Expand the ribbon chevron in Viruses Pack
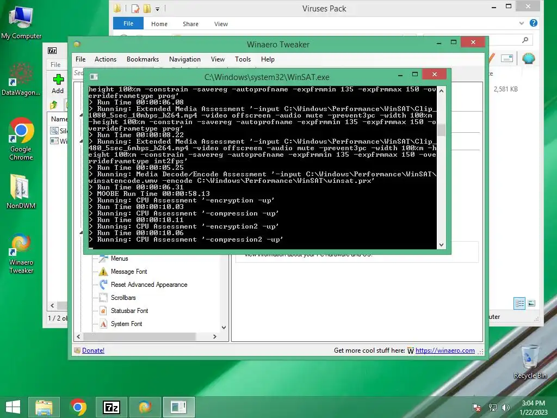Viewport: 557px width, 418px height. (522, 23)
